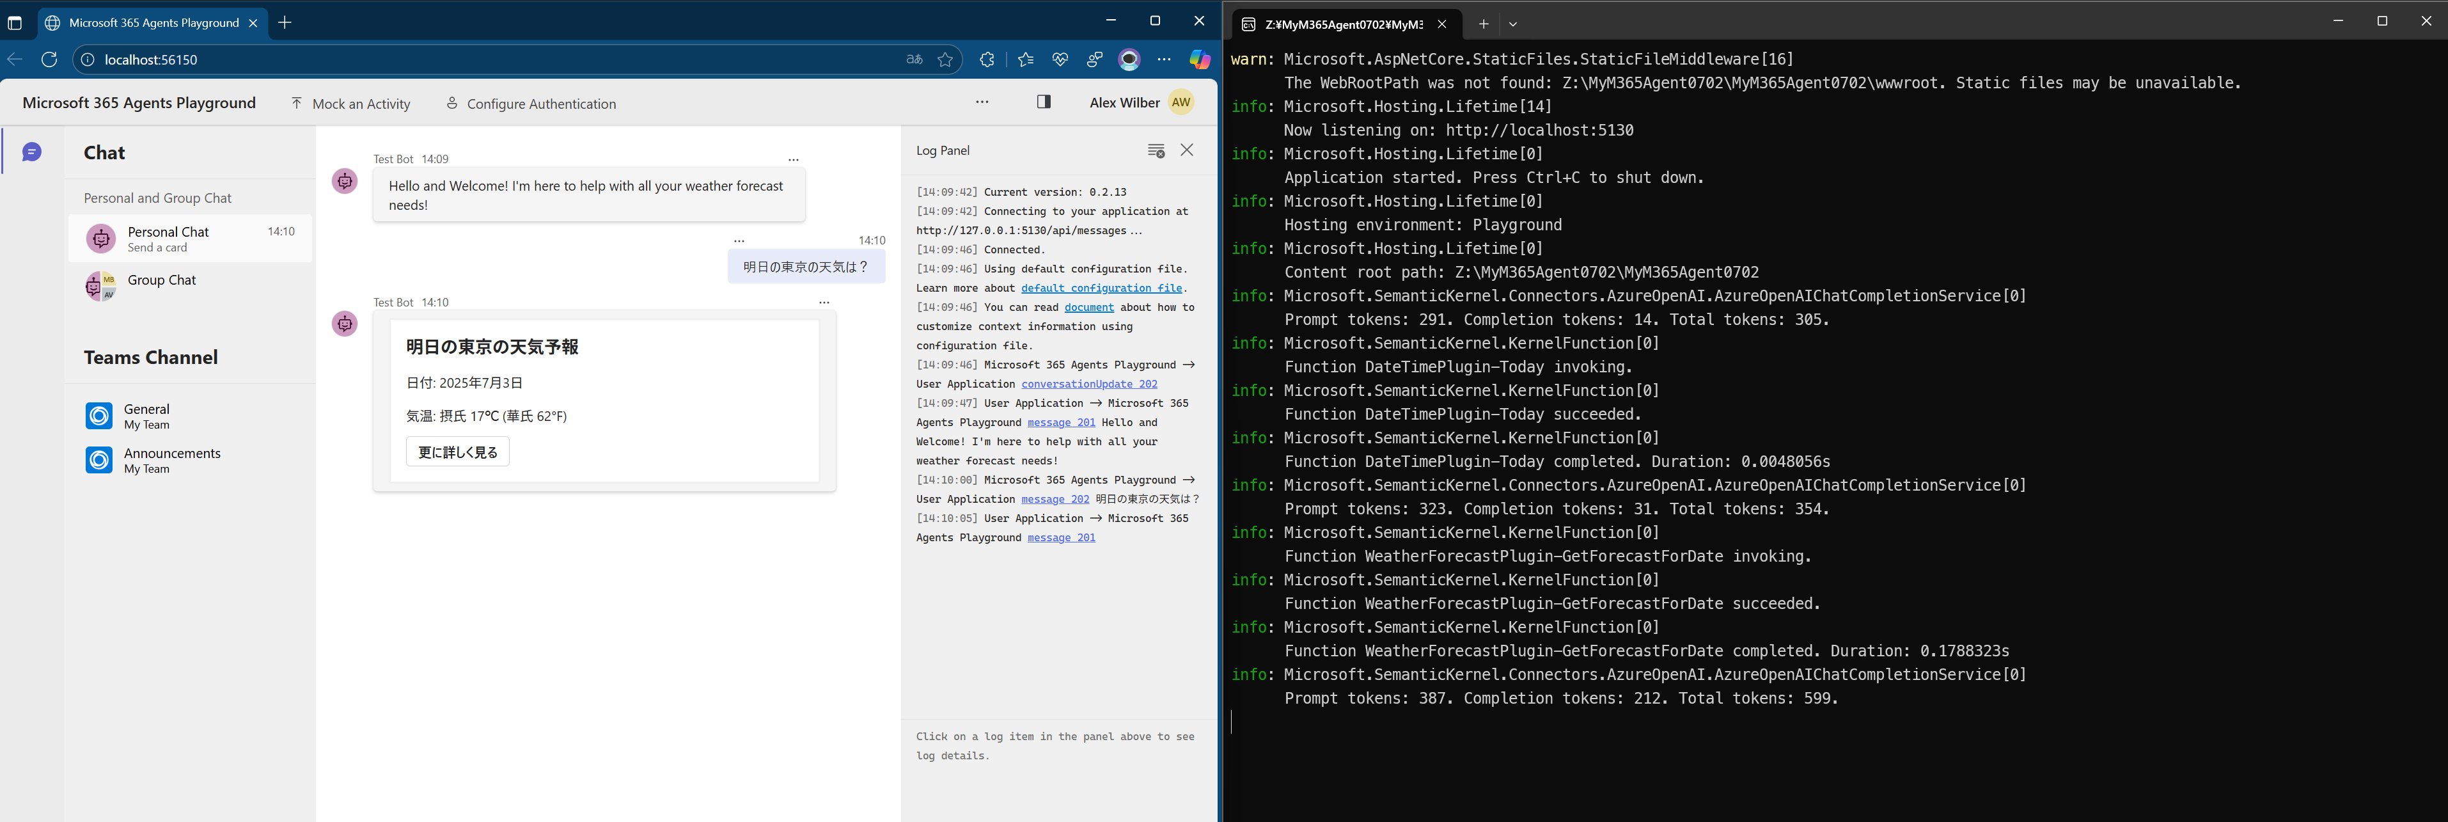The width and height of the screenshot is (2448, 822).
Task: Open the message 201 link at 14:10:05
Action: tap(1062, 538)
